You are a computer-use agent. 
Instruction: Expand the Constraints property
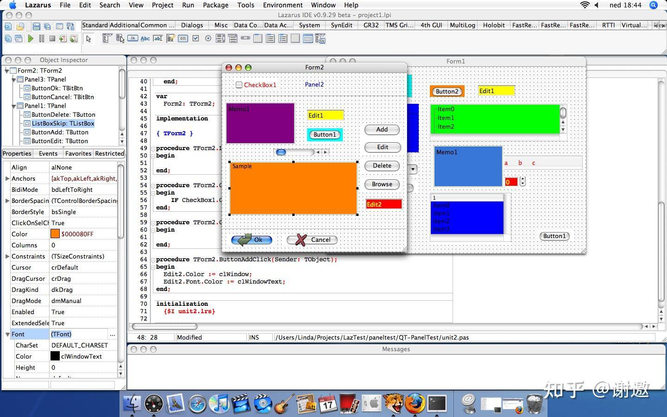coord(7,256)
